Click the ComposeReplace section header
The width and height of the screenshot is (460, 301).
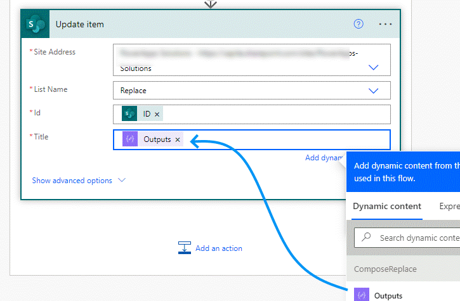pos(403,269)
